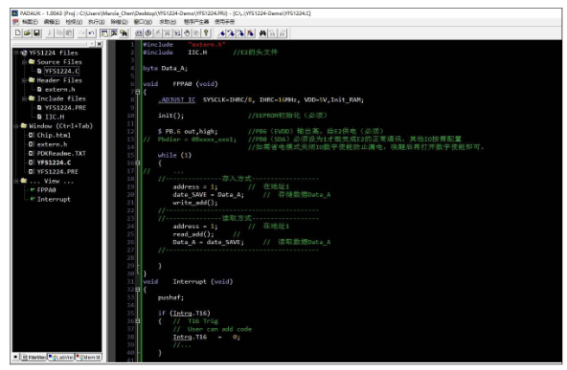Click the Redo arrow toolbar icon
This screenshot has height=370, width=567.
pos(81,33)
